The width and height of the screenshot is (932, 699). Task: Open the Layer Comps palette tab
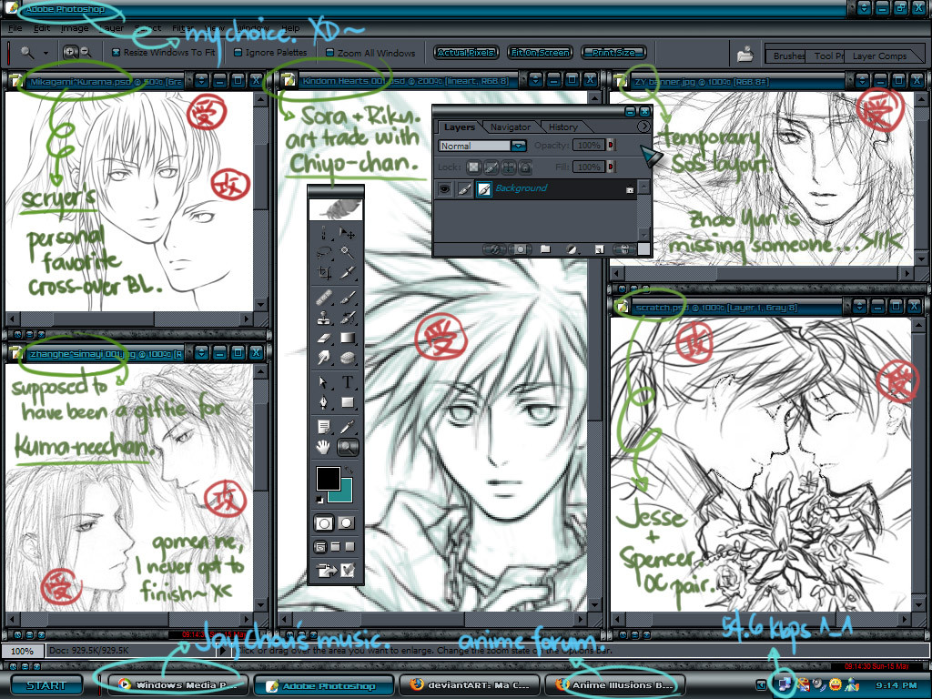pos(879,56)
